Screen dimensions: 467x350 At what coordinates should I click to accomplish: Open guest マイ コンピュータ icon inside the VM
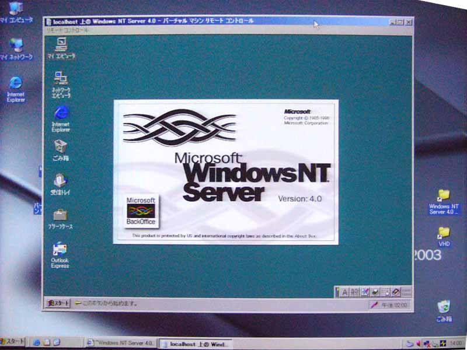[x=61, y=48]
